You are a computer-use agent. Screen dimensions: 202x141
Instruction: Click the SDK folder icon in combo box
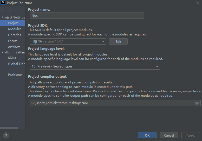tap(35, 41)
